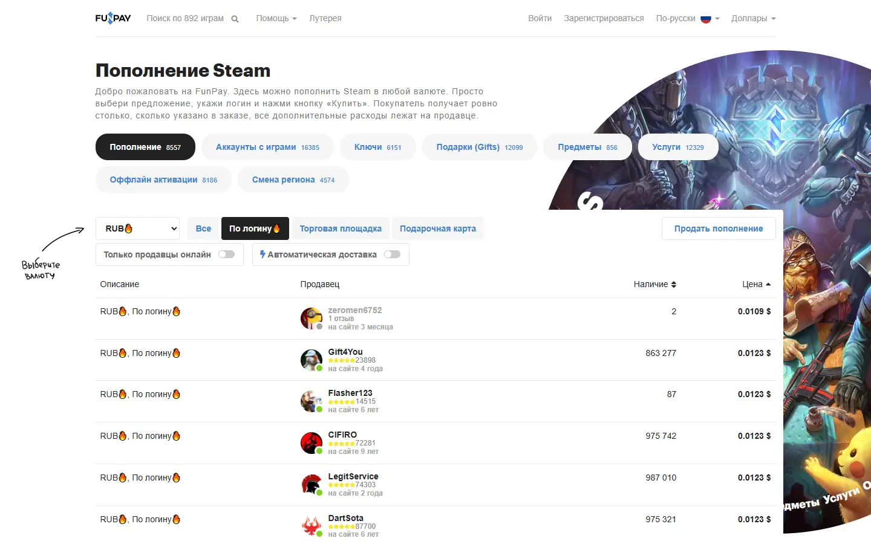This screenshot has width=871, height=544.
Task: Open DartSota's seller avatar
Action: (312, 526)
